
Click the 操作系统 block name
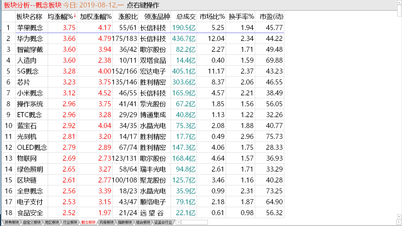[x=30, y=104]
